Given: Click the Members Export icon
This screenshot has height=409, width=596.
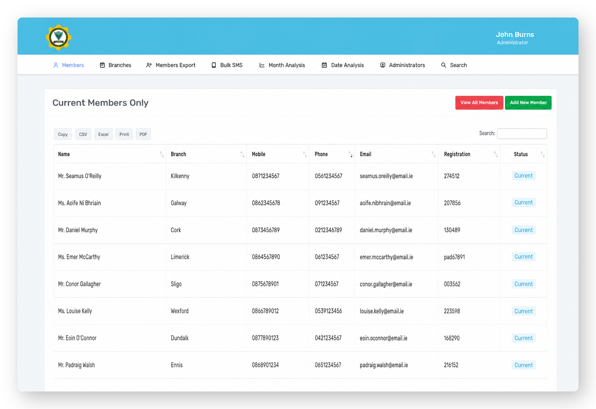Looking at the screenshot, I should (x=149, y=65).
